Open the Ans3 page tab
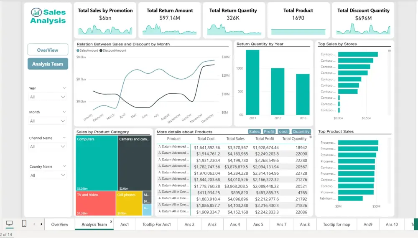Image resolution: width=418 pixels, height=238 pixels. (x=212, y=224)
